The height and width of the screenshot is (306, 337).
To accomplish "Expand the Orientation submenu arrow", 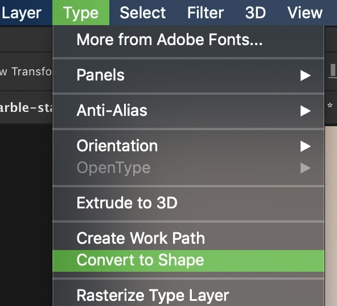I will pos(305,146).
